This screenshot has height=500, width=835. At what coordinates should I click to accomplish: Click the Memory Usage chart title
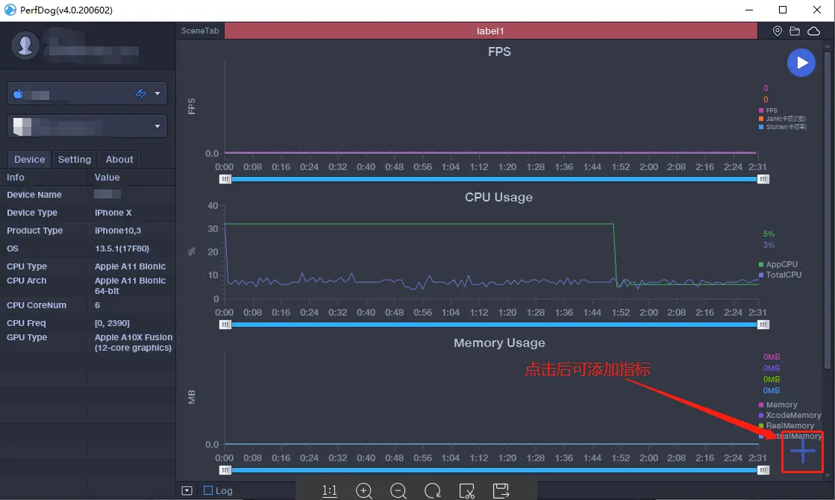click(499, 343)
